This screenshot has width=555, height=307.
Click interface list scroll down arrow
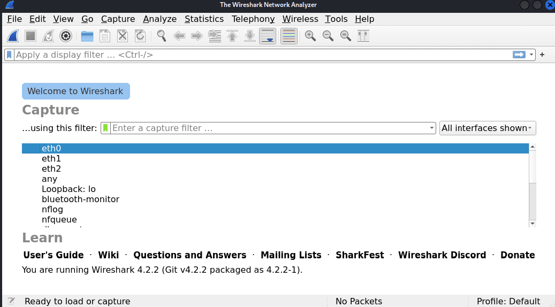click(533, 224)
